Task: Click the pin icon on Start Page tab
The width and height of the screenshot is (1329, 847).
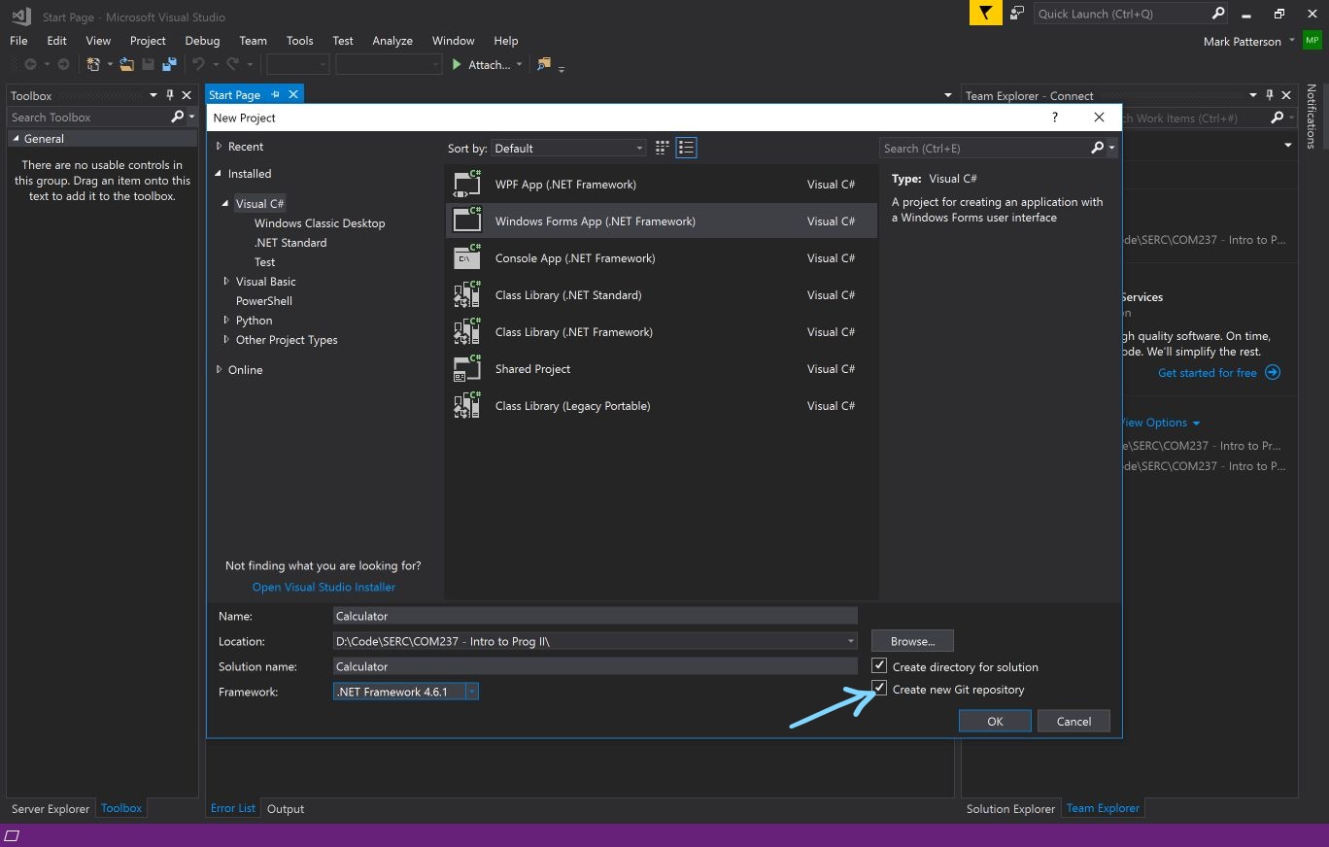Action: pos(275,94)
